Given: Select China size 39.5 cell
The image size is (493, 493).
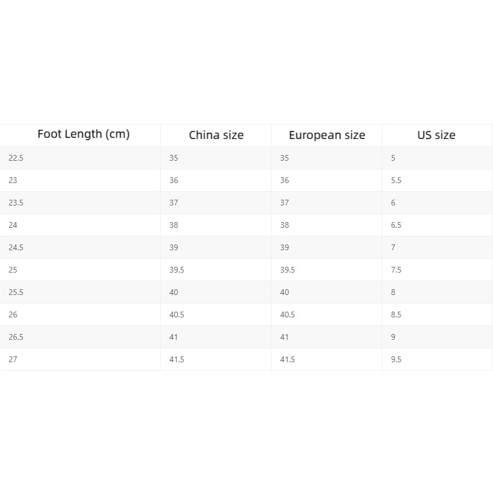Looking at the screenshot, I should click(x=177, y=270).
